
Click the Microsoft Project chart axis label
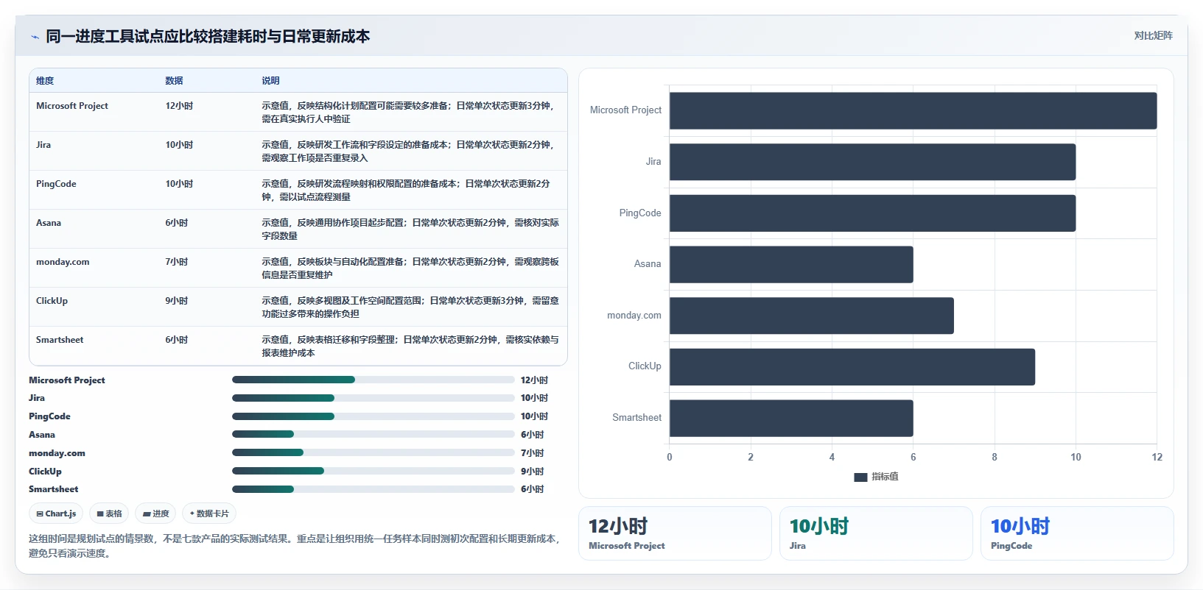pos(625,110)
